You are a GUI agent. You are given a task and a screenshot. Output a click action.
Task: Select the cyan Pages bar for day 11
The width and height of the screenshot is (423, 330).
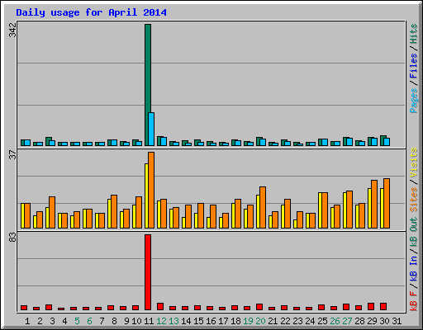click(x=151, y=129)
